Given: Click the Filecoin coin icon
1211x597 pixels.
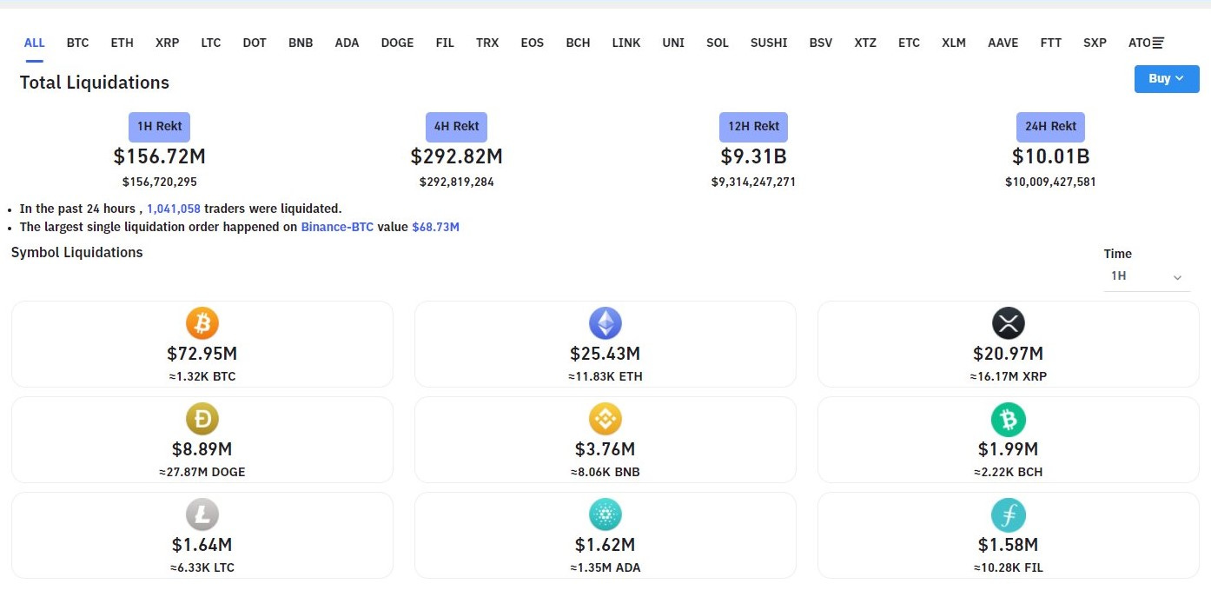Looking at the screenshot, I should click(1009, 515).
